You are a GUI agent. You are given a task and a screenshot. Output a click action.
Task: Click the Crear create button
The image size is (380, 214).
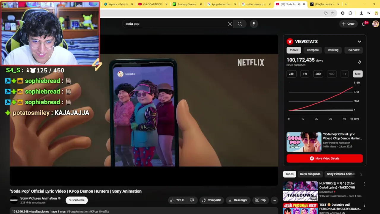coord(348,24)
